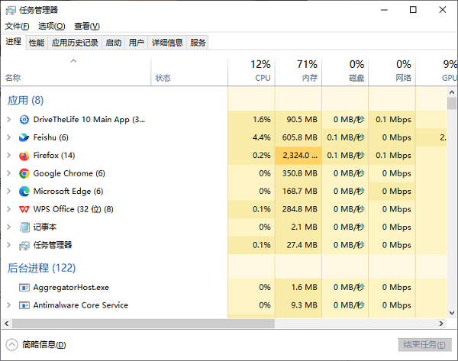The image size is (458, 361).
Task: Click the Task Manager title bar icon
Action: tap(11, 10)
